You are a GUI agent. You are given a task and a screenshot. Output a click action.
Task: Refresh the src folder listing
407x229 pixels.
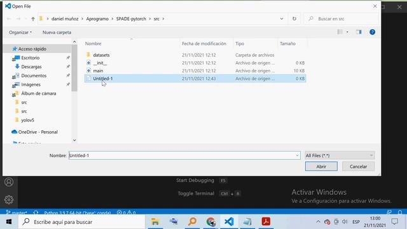point(294,18)
